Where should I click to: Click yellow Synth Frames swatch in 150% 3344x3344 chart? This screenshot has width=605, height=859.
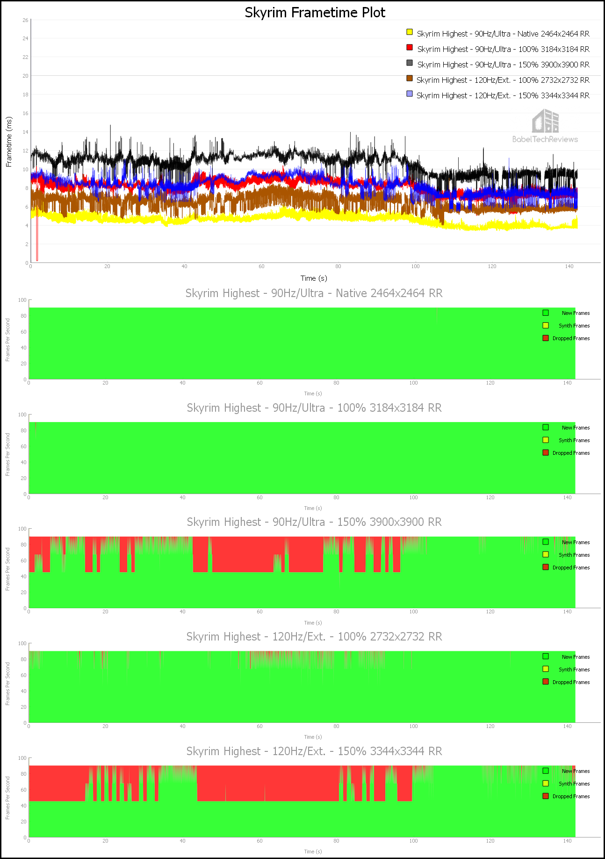[546, 783]
